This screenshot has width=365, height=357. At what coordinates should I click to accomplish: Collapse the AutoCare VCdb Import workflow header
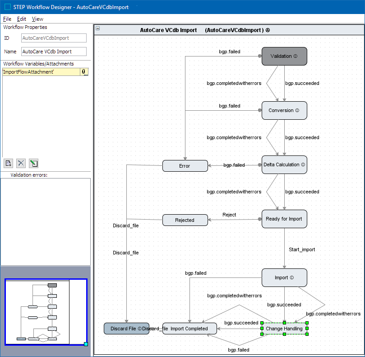(x=98, y=28)
